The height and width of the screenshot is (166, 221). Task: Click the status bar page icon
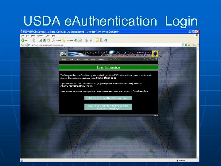point(21,160)
